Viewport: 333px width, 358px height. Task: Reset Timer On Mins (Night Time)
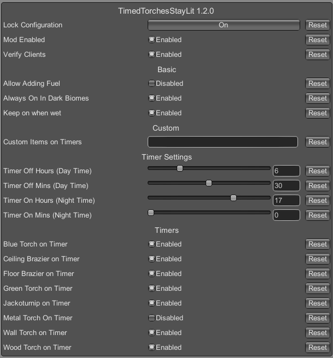(318, 215)
